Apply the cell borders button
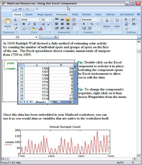 point(24,28)
